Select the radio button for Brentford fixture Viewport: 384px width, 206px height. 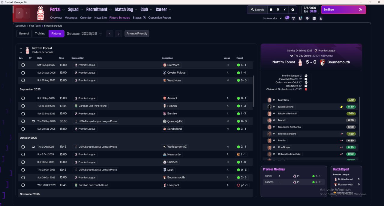(23, 65)
